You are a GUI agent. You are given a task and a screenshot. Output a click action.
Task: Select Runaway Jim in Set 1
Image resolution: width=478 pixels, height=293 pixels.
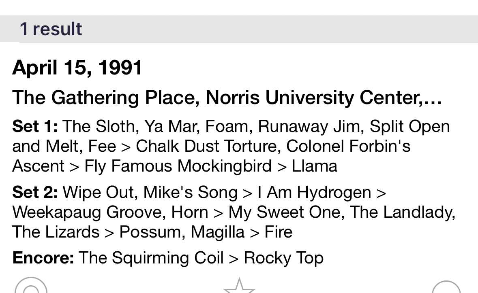(309, 127)
